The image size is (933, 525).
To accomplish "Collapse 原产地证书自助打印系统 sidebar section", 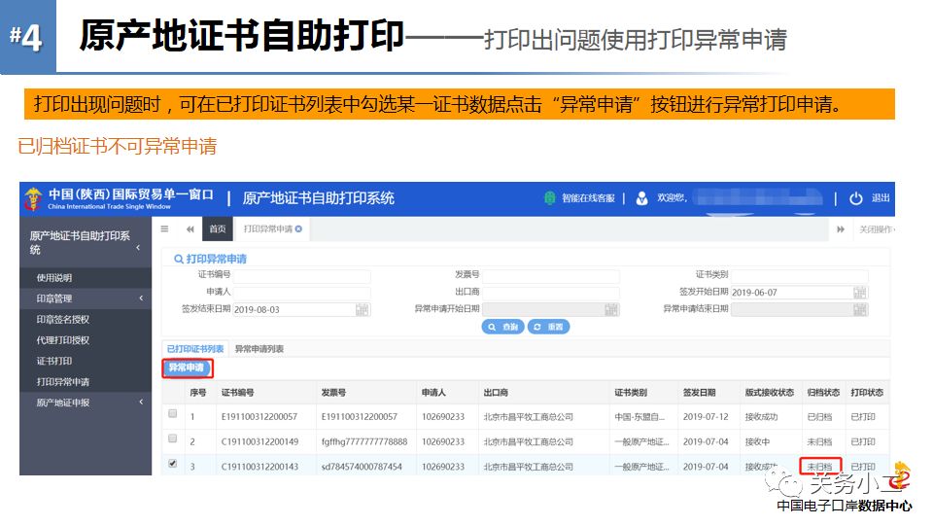I will click(x=139, y=248).
